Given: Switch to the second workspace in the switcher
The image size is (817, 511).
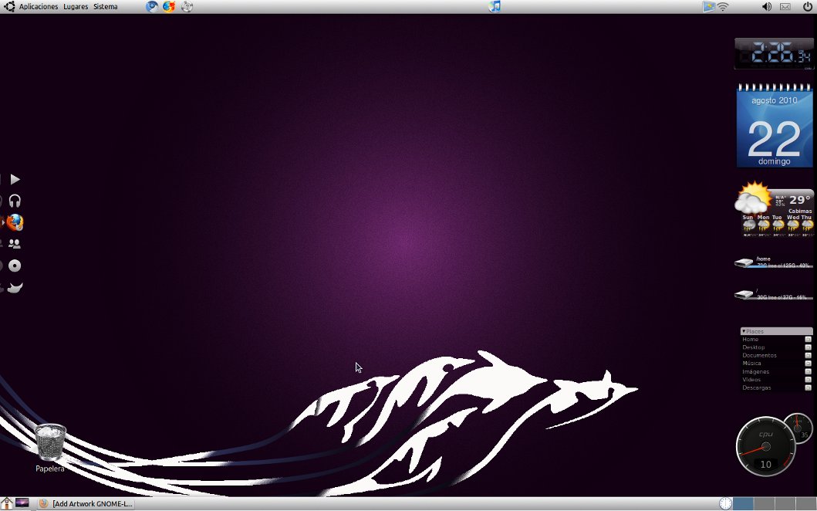Looking at the screenshot, I should [764, 504].
